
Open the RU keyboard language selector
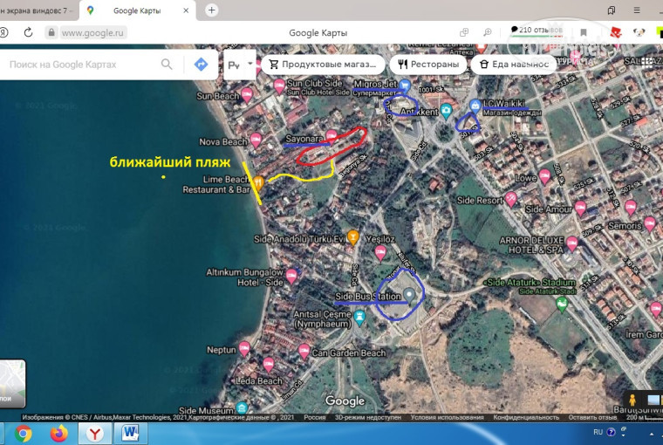598,432
